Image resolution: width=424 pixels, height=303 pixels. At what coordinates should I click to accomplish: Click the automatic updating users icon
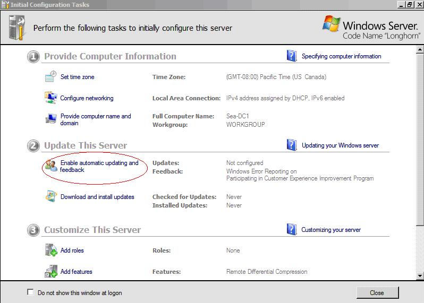pyautogui.click(x=50, y=166)
